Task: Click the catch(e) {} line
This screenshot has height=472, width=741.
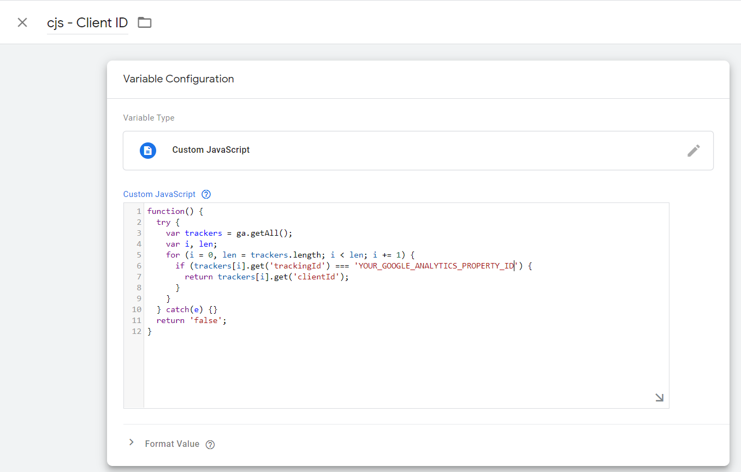Action: [187, 309]
